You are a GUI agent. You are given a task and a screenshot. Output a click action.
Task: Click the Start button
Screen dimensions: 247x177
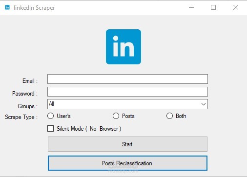127,144
